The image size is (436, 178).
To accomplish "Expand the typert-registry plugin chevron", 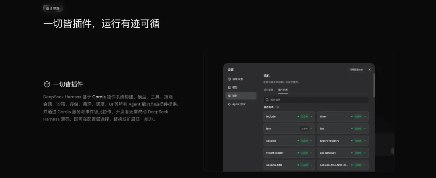I will tap(365, 141).
